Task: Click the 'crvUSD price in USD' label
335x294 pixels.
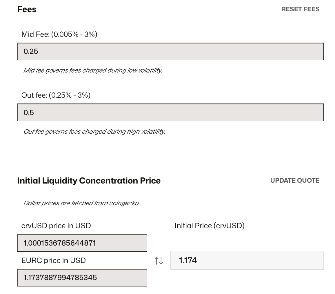Action: click(x=56, y=226)
